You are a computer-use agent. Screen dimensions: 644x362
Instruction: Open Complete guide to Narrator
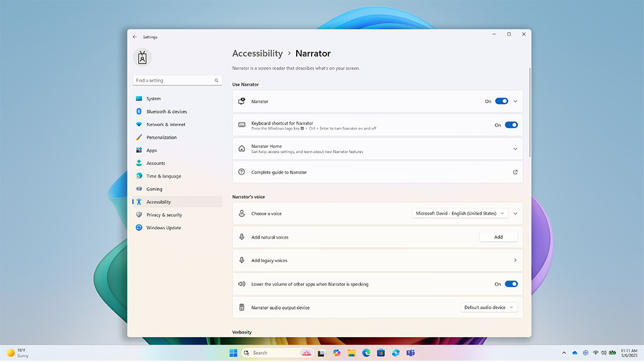coord(378,172)
